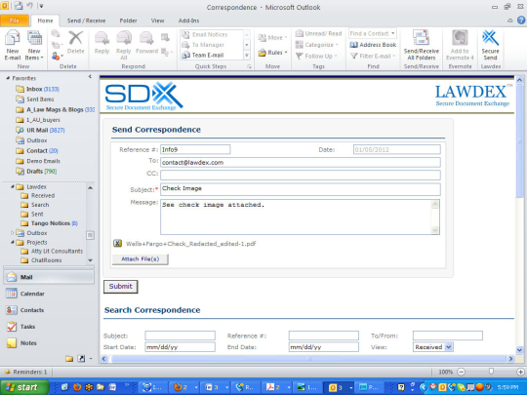Collapse the Lawdex folder tree

coord(13,186)
